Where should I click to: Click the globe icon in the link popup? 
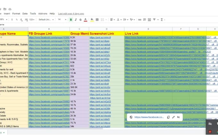[131, 117]
